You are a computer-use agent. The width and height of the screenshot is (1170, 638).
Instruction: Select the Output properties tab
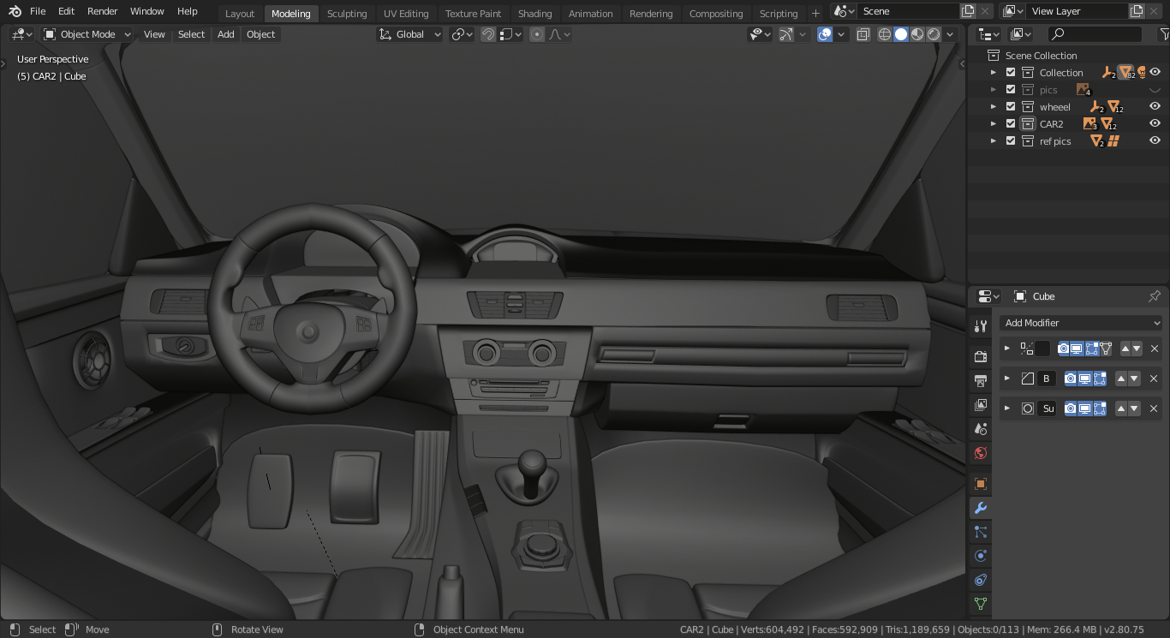pyautogui.click(x=980, y=381)
